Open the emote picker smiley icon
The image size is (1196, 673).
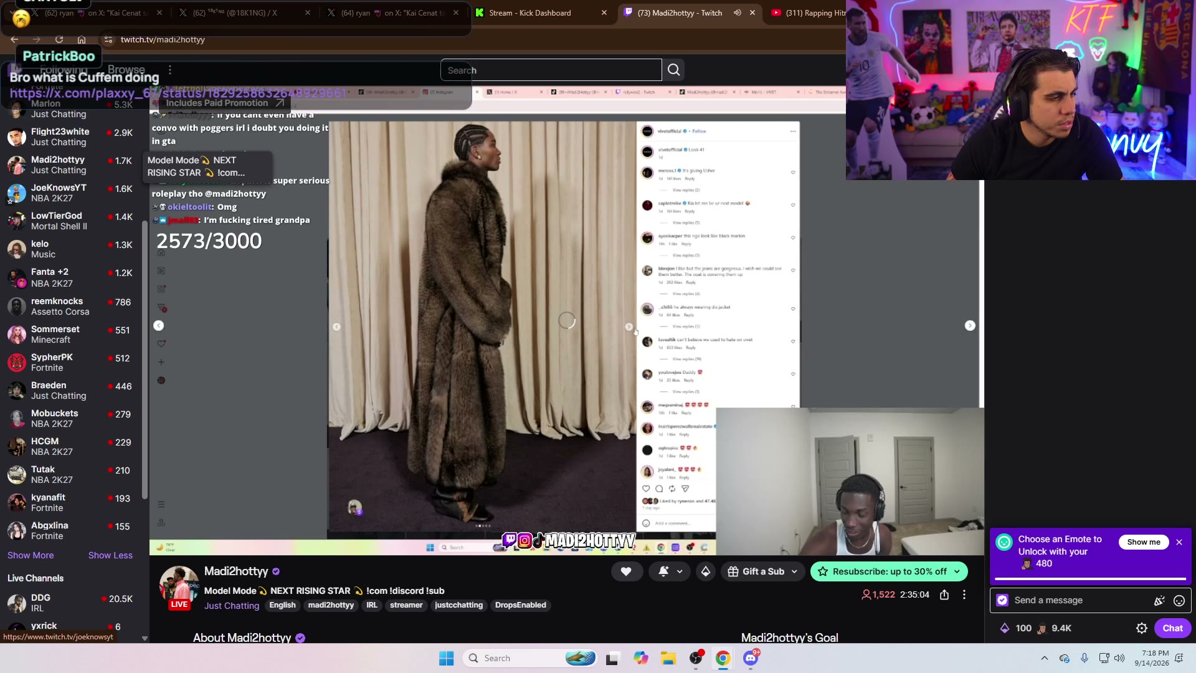(x=1179, y=601)
